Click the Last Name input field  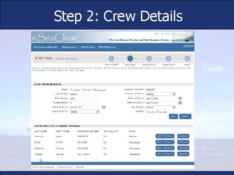pyautogui.click(x=84, y=94)
